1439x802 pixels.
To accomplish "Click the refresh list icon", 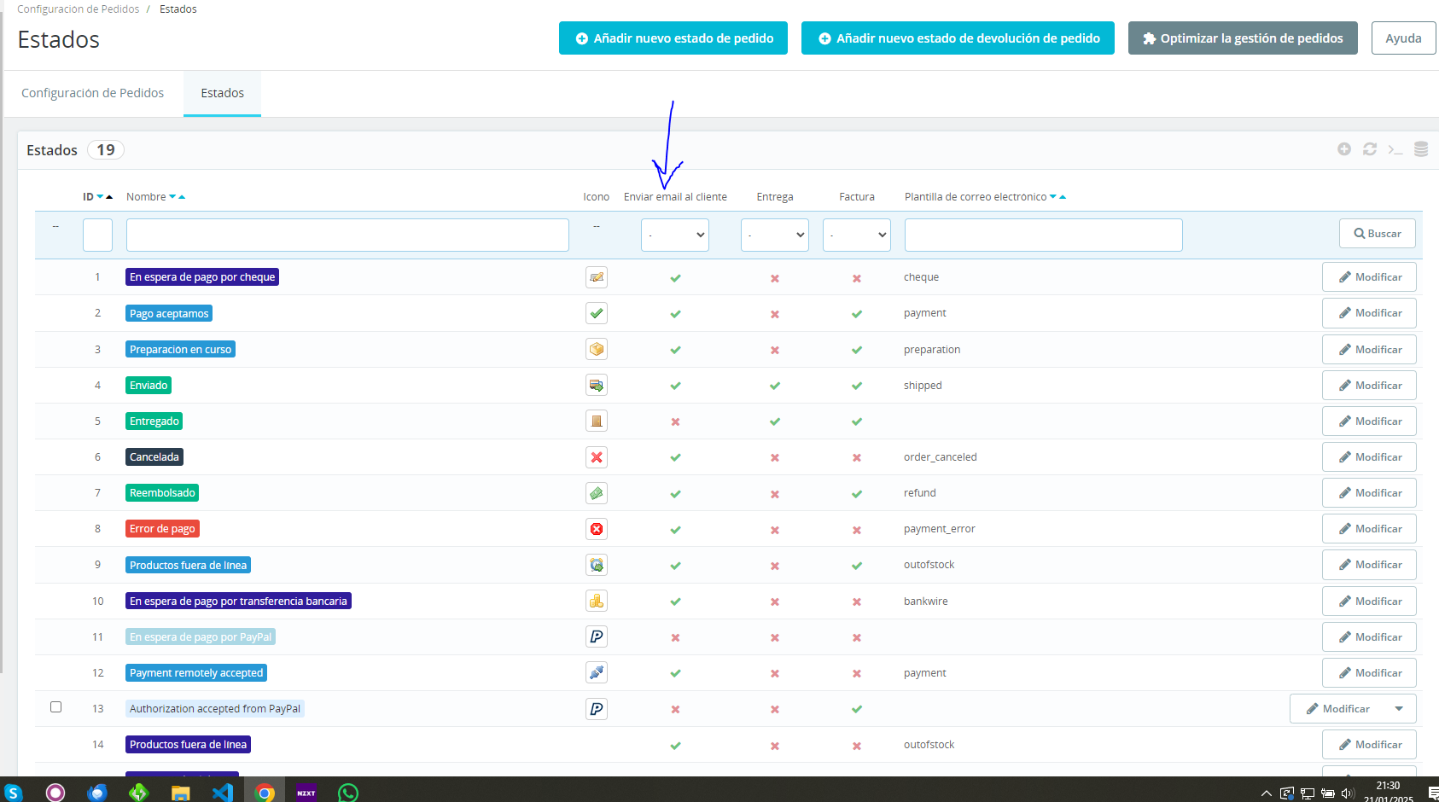I will point(1370,149).
